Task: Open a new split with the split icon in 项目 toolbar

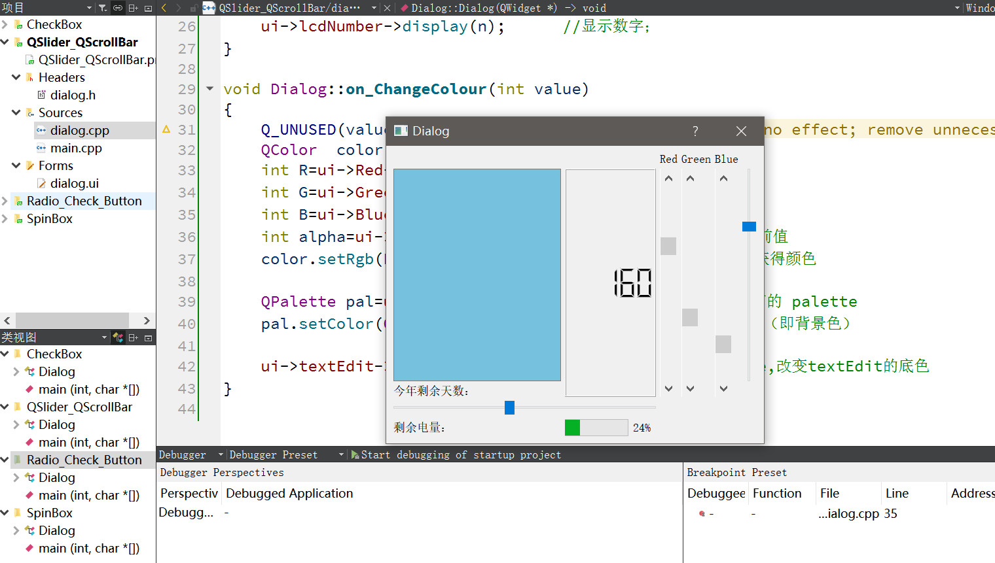Action: [x=133, y=8]
